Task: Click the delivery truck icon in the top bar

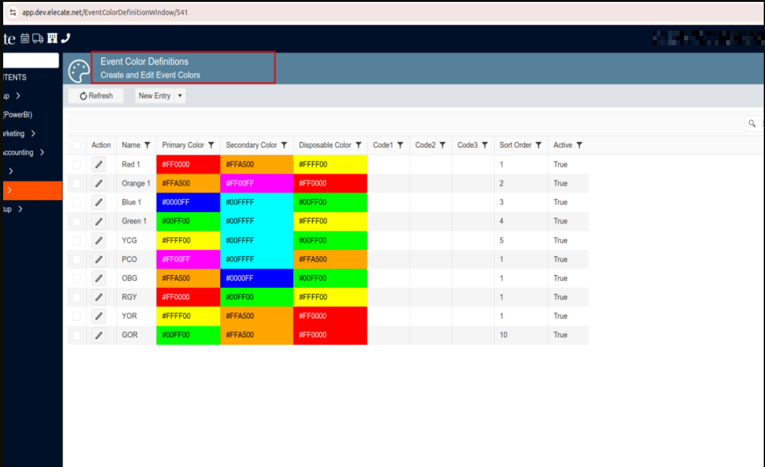Action: (38, 39)
